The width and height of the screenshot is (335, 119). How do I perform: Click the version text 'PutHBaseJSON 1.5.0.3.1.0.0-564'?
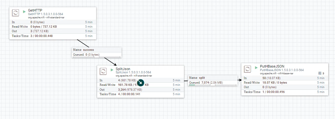(282, 70)
